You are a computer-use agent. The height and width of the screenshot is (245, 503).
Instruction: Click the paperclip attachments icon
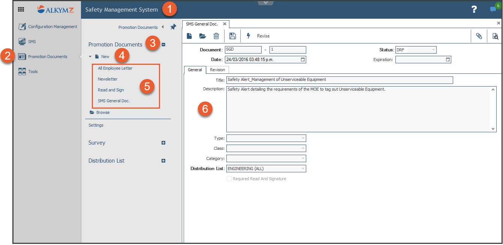point(479,36)
